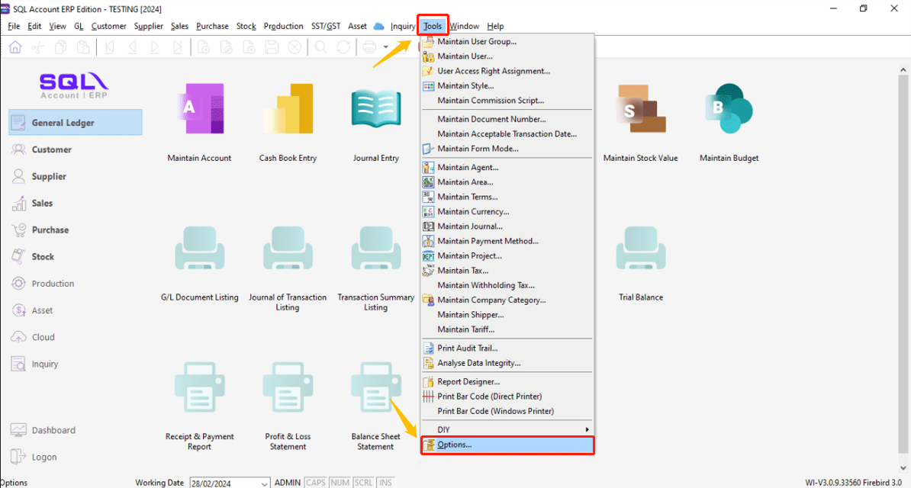Click Logon in the left sidebar
The height and width of the screenshot is (488, 911).
coord(44,457)
